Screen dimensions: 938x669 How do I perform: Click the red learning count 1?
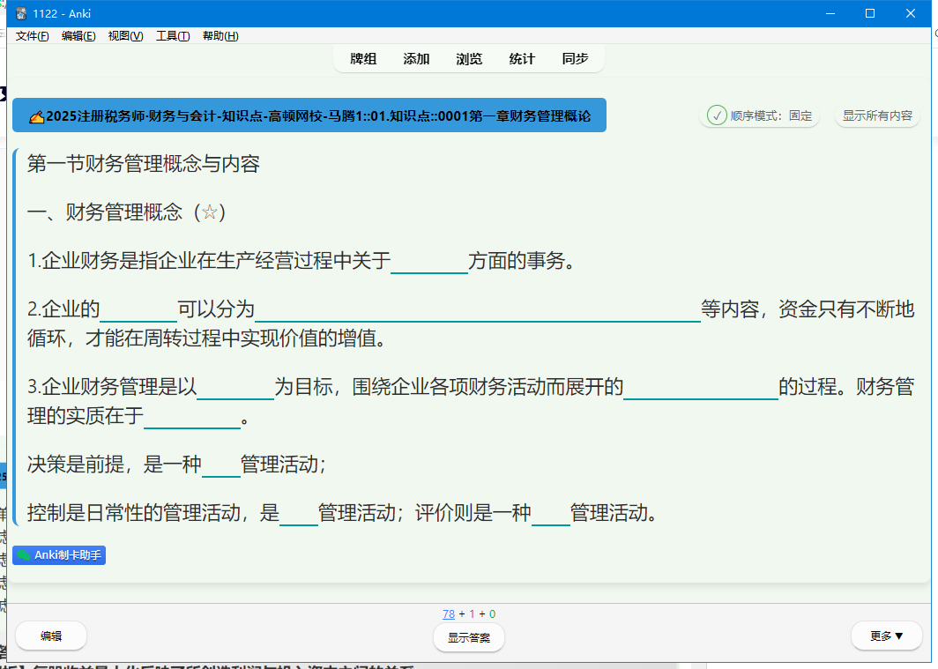point(472,614)
